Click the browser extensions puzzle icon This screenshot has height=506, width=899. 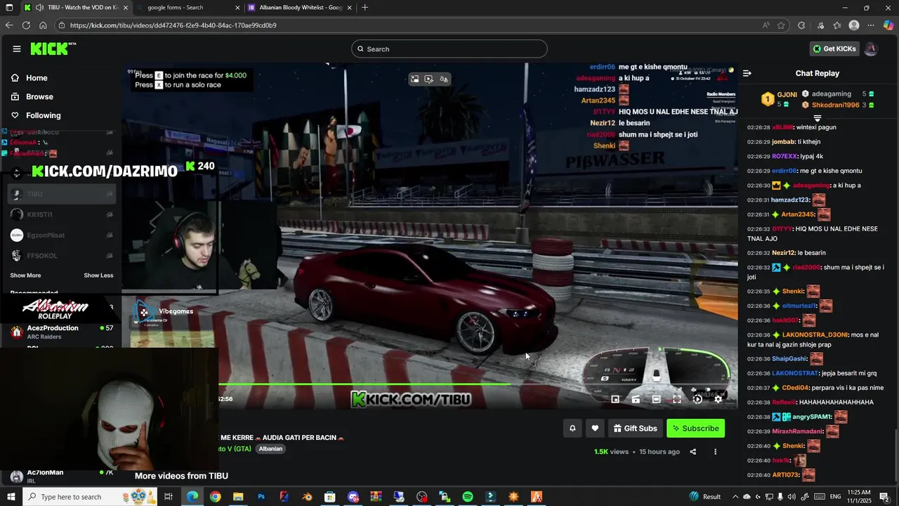(x=801, y=25)
